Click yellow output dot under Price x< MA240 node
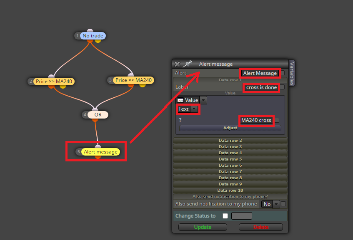The width and height of the screenshot is (353, 240). pos(142,85)
